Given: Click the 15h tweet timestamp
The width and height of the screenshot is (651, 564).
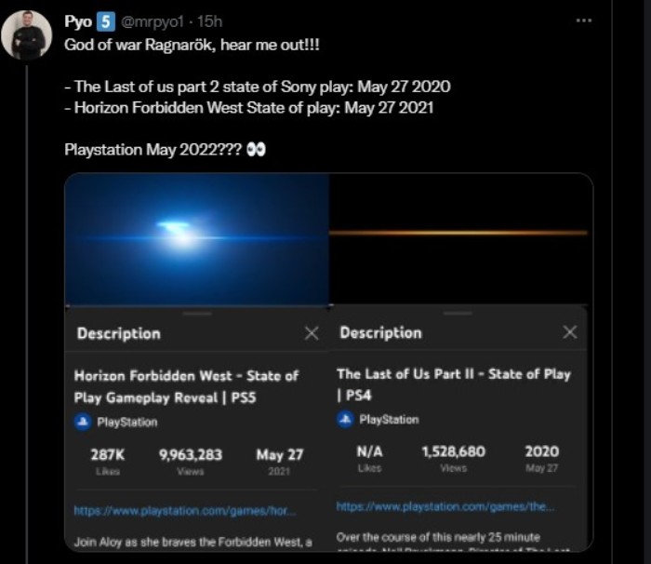Looking at the screenshot, I should (x=210, y=21).
